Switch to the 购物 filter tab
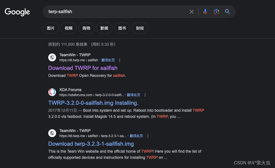This screenshot has height=168, width=275. point(86,28)
